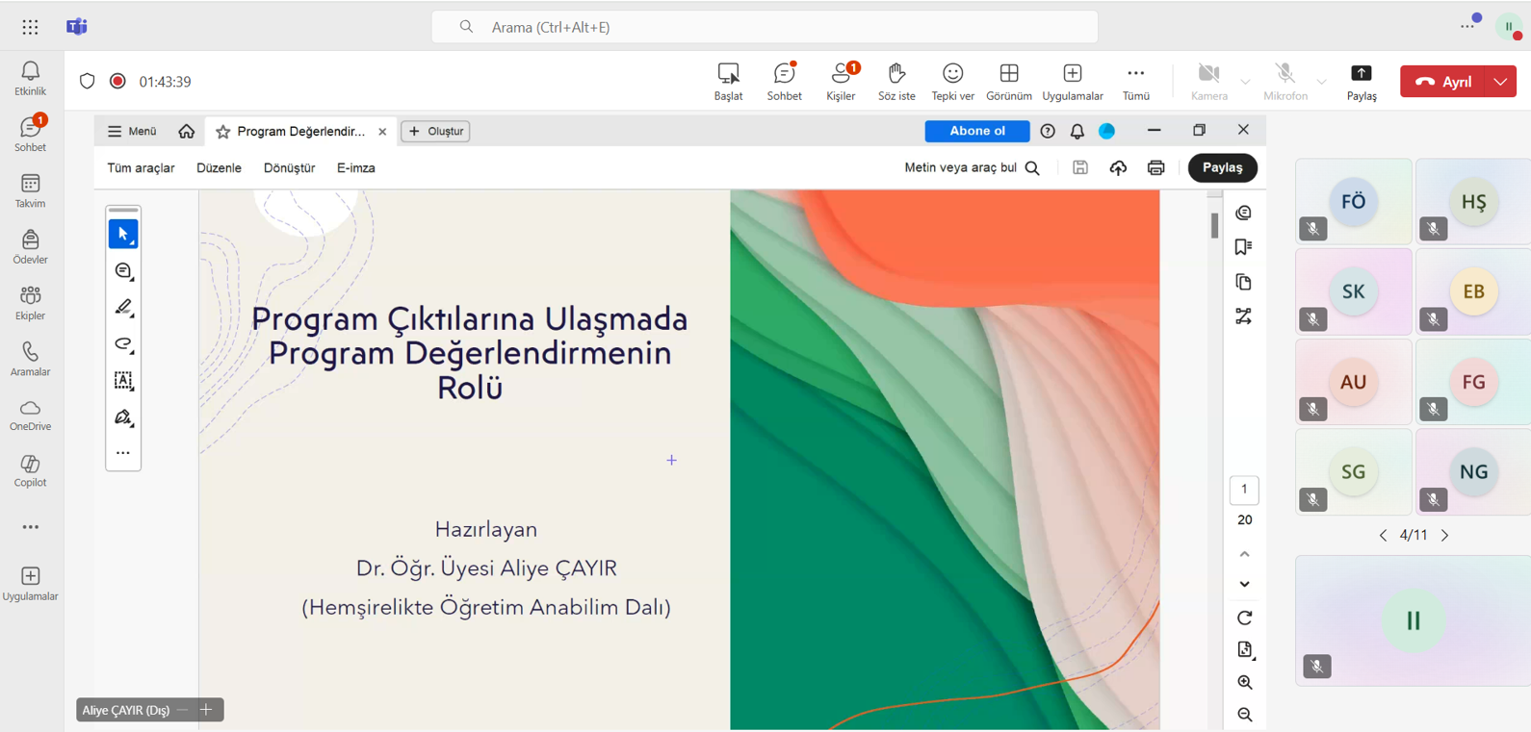Unmute using the Mikrofon button

[x=1284, y=81]
